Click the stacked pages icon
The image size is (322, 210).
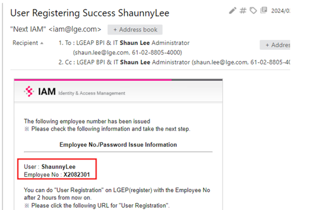(x=263, y=11)
